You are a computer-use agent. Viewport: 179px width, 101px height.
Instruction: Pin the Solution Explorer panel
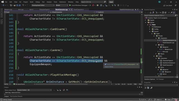[x=175, y=10]
